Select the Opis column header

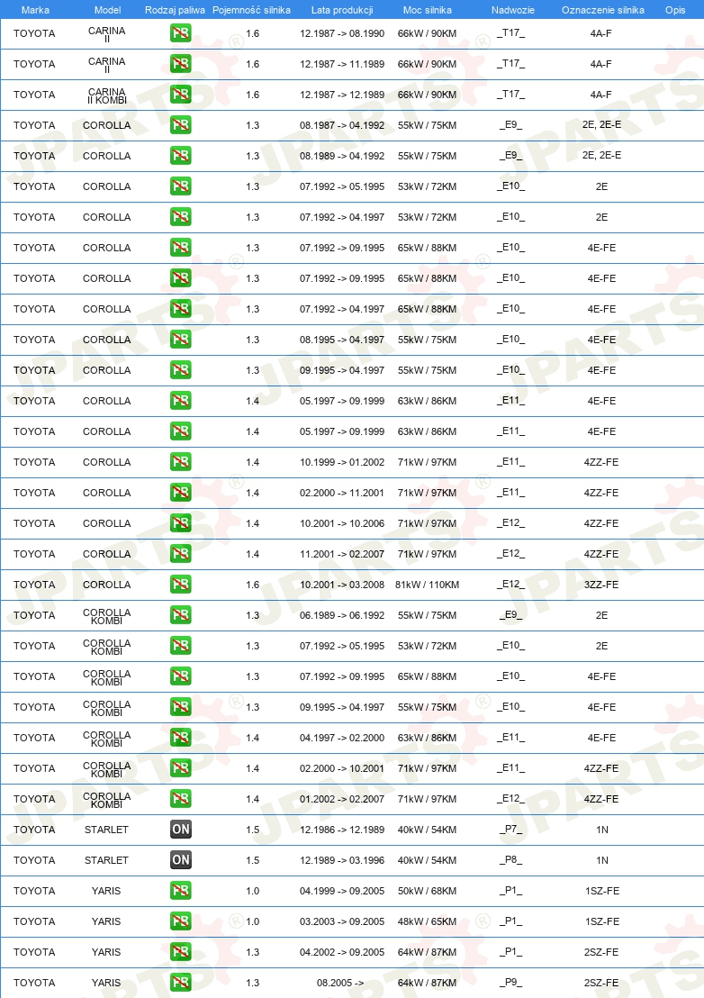click(675, 10)
